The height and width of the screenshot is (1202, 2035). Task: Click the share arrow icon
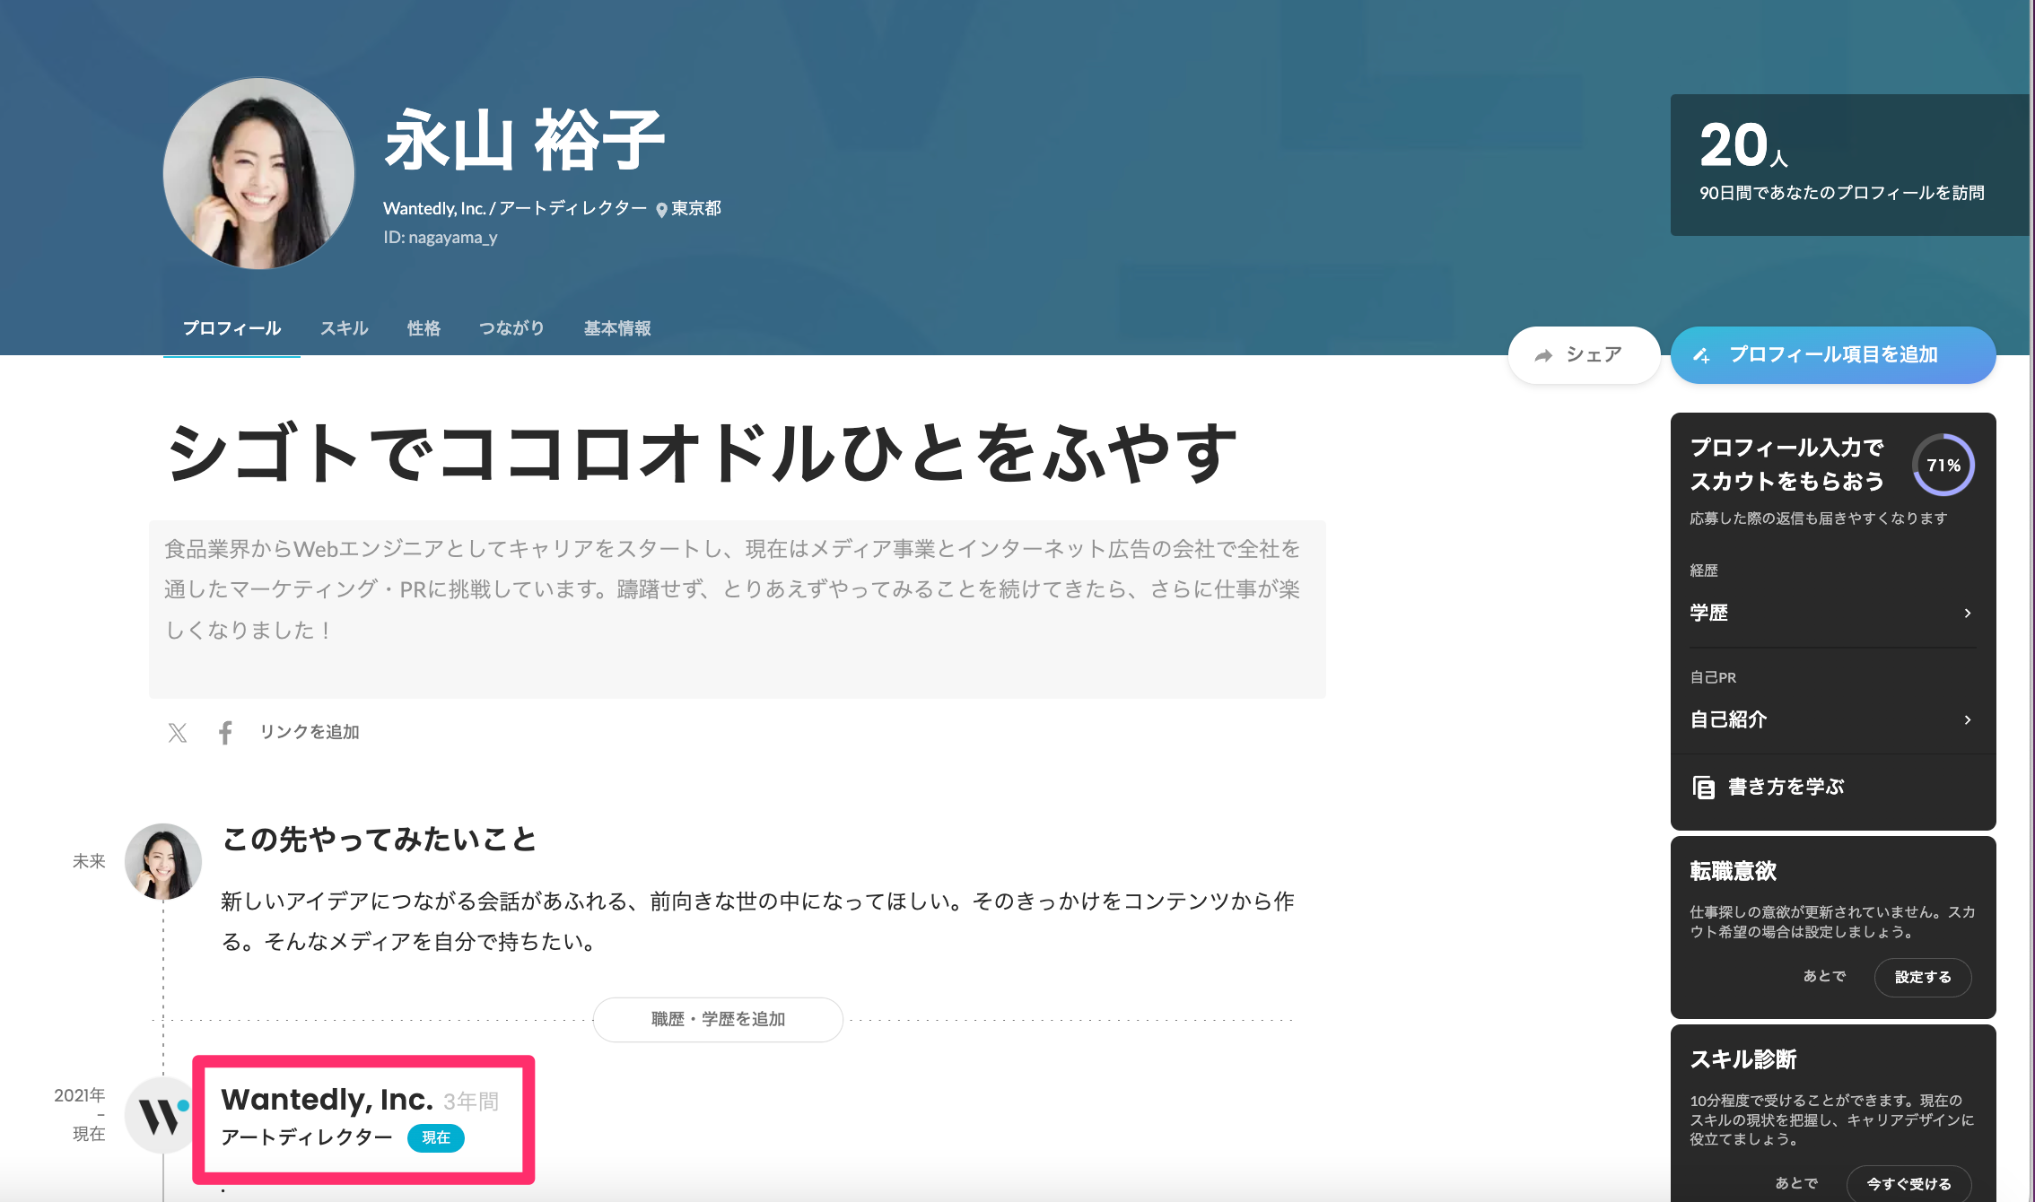pyautogui.click(x=1543, y=356)
